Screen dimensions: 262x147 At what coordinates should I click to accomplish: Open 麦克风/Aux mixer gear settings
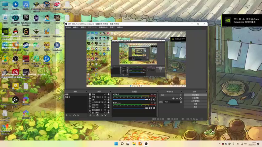(x=154, y=108)
